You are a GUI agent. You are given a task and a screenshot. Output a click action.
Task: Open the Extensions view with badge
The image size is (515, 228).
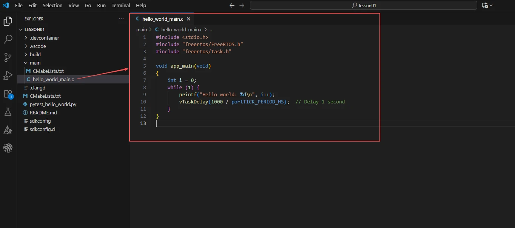pos(8,94)
